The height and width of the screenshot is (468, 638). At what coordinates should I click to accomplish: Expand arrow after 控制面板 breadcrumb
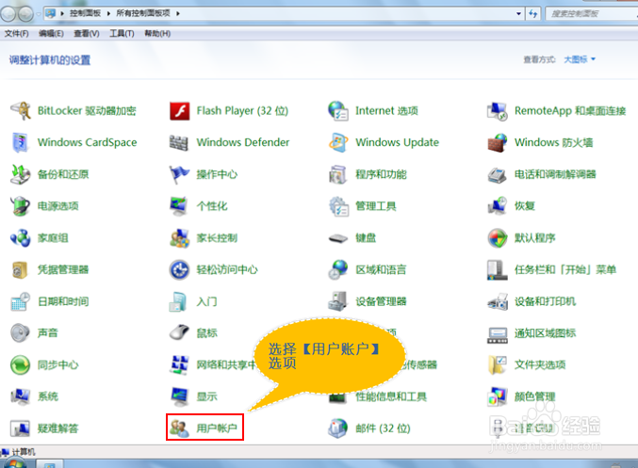pyautogui.click(x=108, y=13)
